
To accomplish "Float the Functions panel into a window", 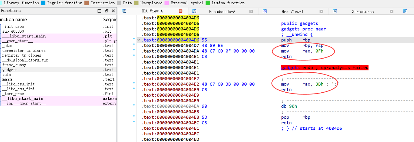I will [107, 11].
